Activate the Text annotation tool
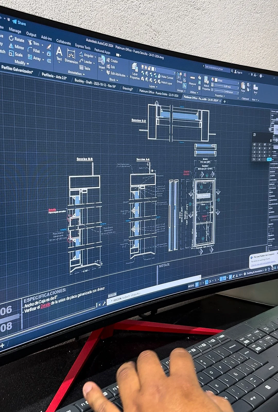Image resolution: width=278 pixels, height=412 pixels. (59, 54)
